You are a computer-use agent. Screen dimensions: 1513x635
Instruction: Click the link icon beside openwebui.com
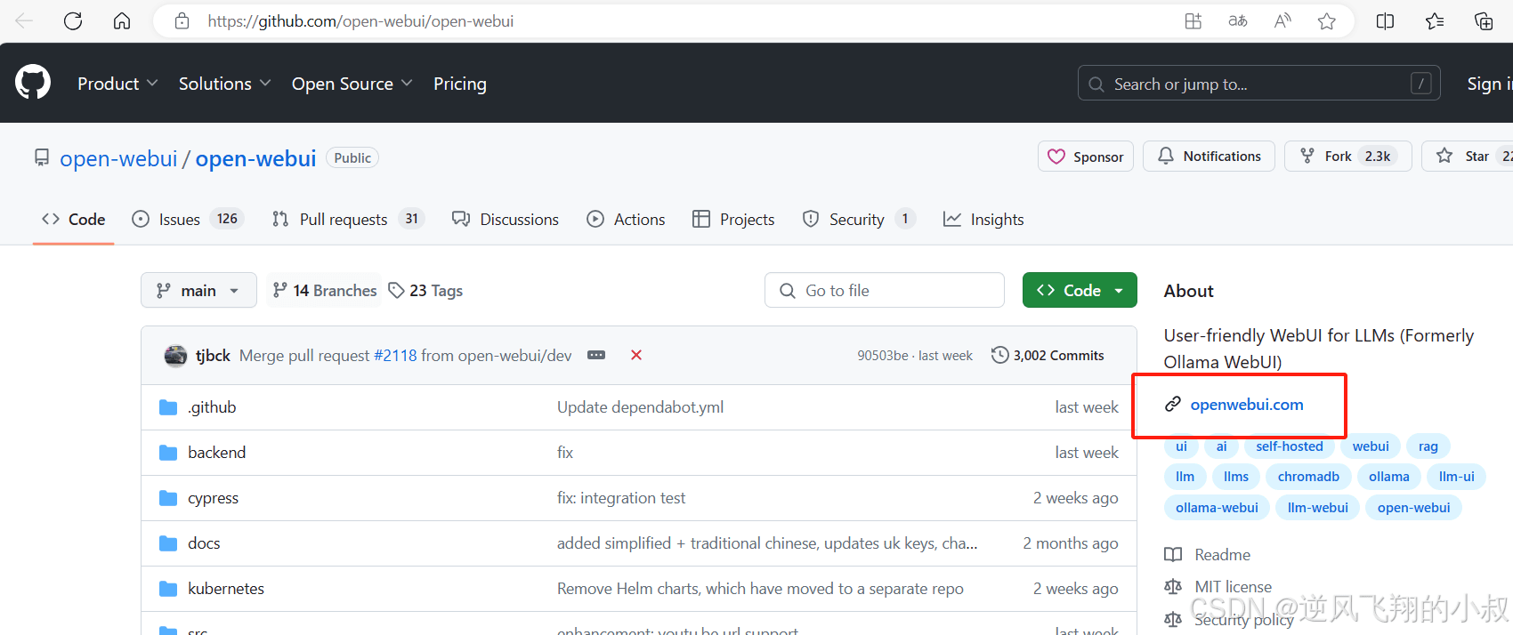[1173, 405]
